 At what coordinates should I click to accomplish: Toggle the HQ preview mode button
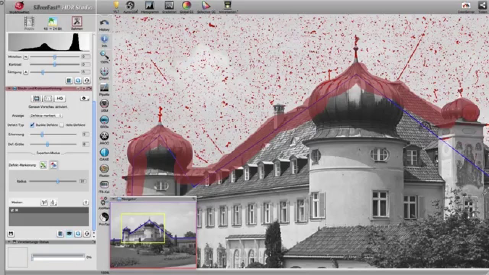pyautogui.click(x=59, y=99)
